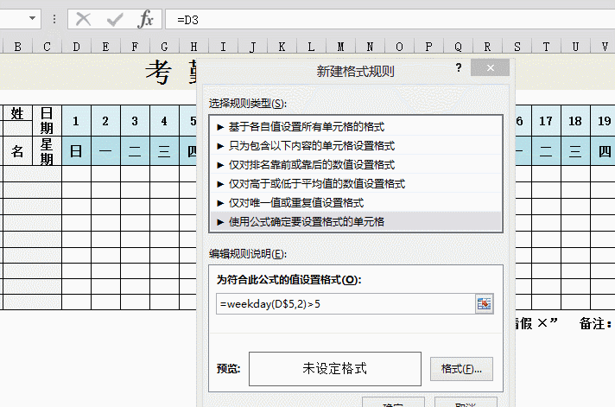615x407 pixels.
Task: Select column U header
Action: point(575,47)
